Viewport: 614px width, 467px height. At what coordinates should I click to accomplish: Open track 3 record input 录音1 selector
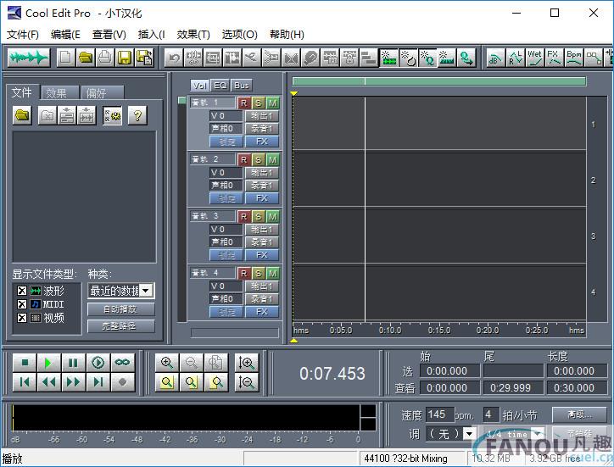click(262, 242)
